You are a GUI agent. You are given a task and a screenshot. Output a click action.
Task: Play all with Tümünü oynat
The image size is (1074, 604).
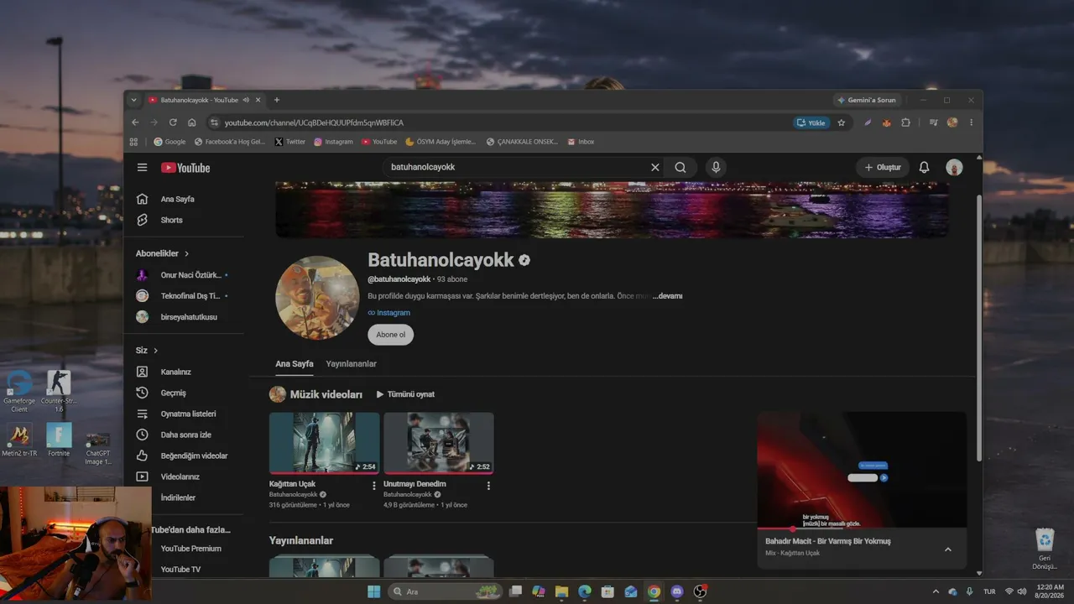click(405, 394)
